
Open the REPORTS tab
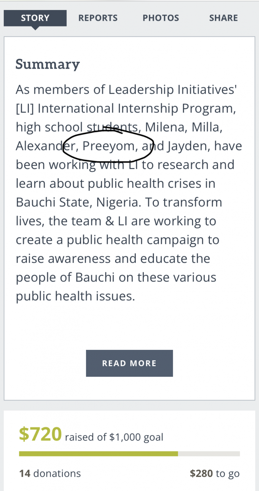pyautogui.click(x=98, y=18)
